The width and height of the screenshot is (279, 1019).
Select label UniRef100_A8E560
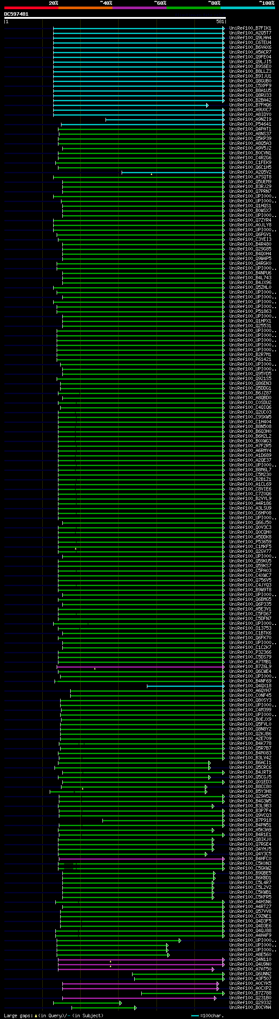point(250,955)
